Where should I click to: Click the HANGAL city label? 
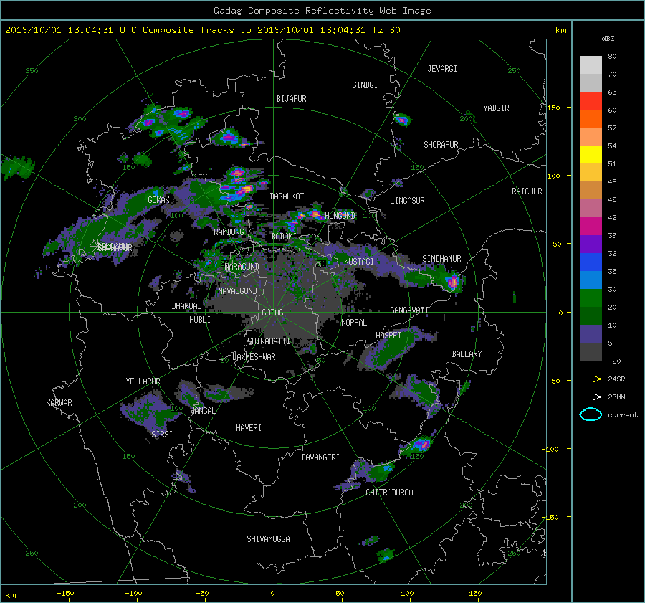pos(202,411)
